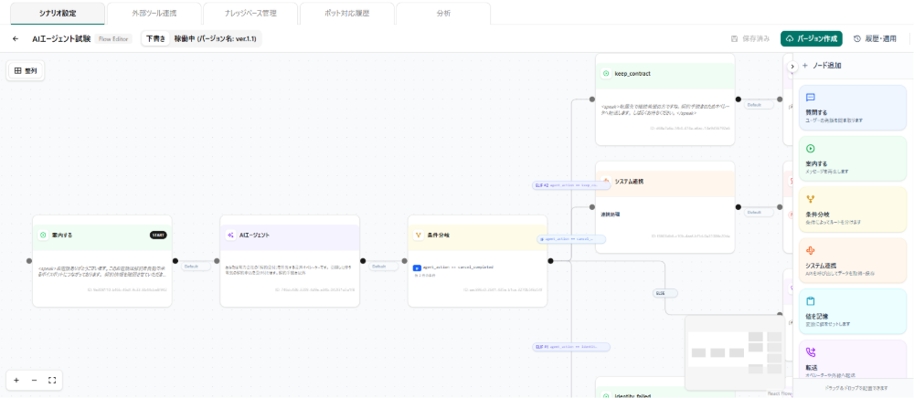Select the 転送 phone node icon
The width and height of the screenshot is (914, 398).
810,352
